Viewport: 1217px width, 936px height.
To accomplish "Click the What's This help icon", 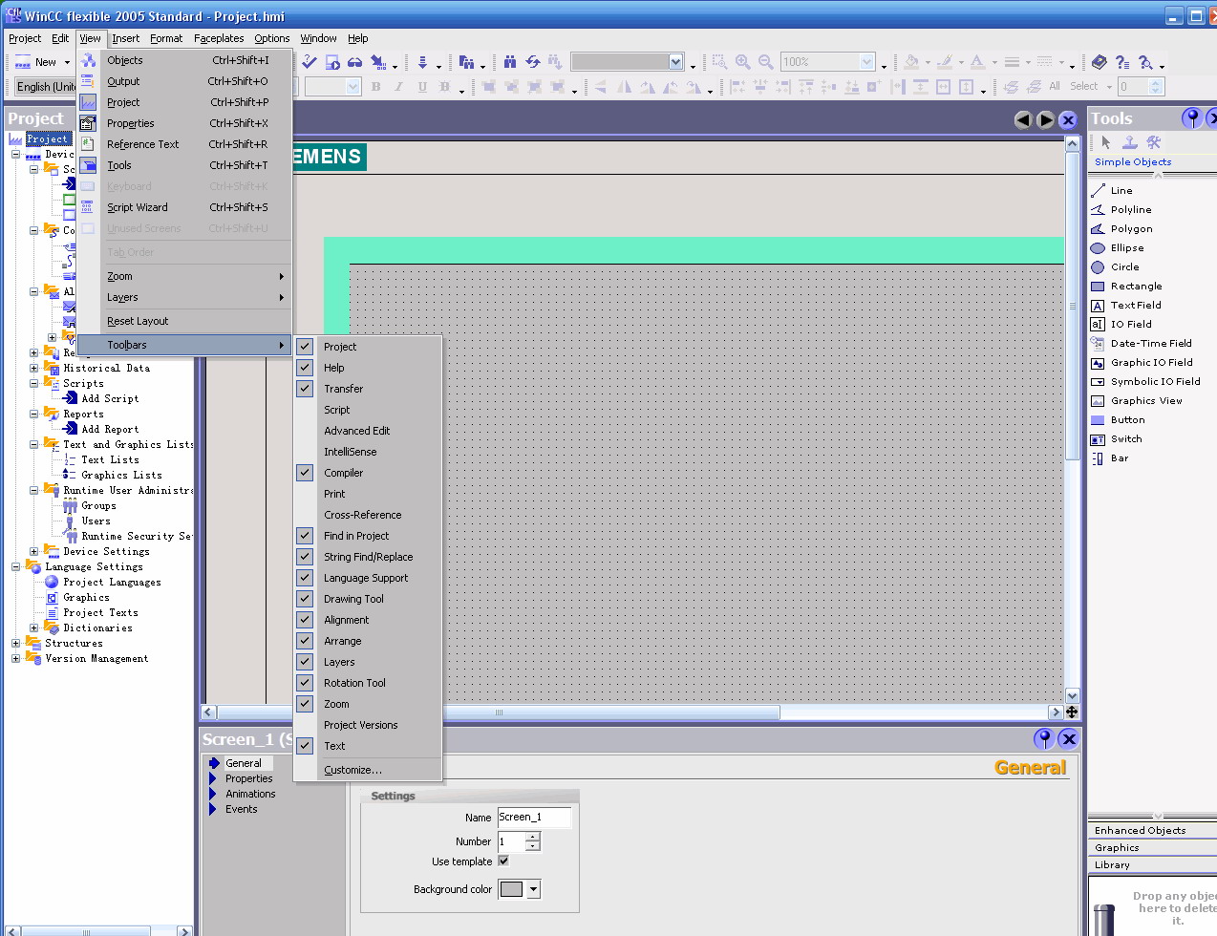I will pyautogui.click(x=1122, y=62).
